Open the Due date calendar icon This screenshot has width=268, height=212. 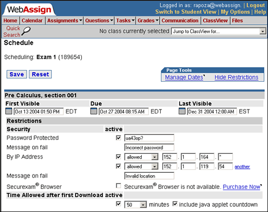click(94, 111)
